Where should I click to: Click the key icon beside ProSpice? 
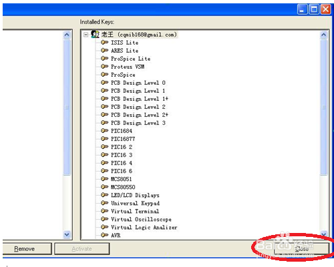click(x=104, y=74)
